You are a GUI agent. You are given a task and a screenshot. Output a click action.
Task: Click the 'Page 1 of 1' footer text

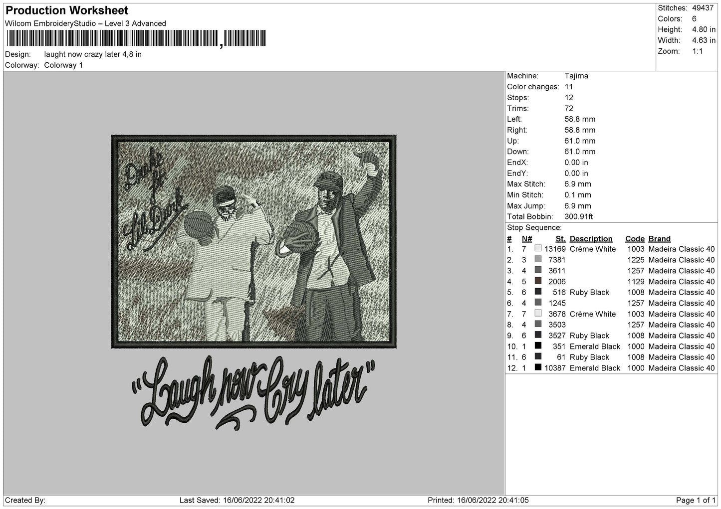(x=696, y=500)
